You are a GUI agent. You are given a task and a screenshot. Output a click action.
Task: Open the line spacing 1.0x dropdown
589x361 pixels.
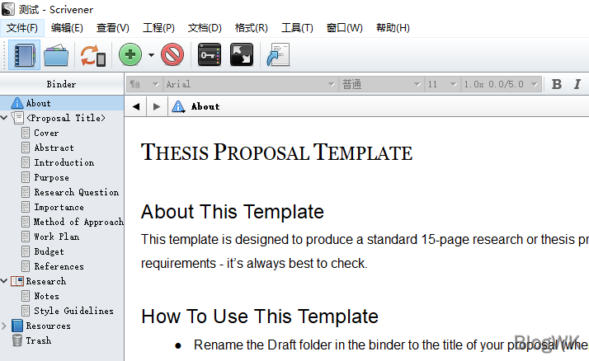point(501,84)
